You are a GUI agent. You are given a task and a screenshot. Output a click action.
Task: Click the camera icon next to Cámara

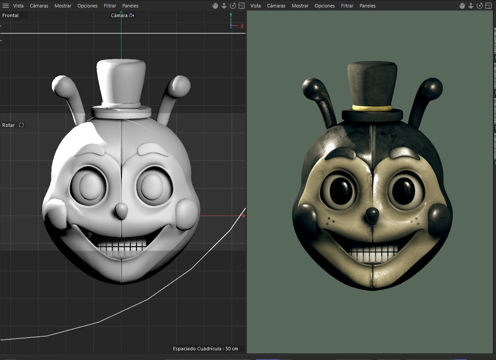(x=132, y=15)
